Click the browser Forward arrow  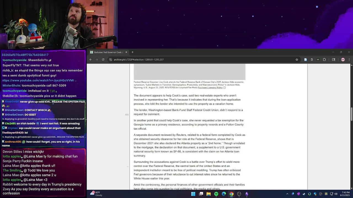[97, 59]
